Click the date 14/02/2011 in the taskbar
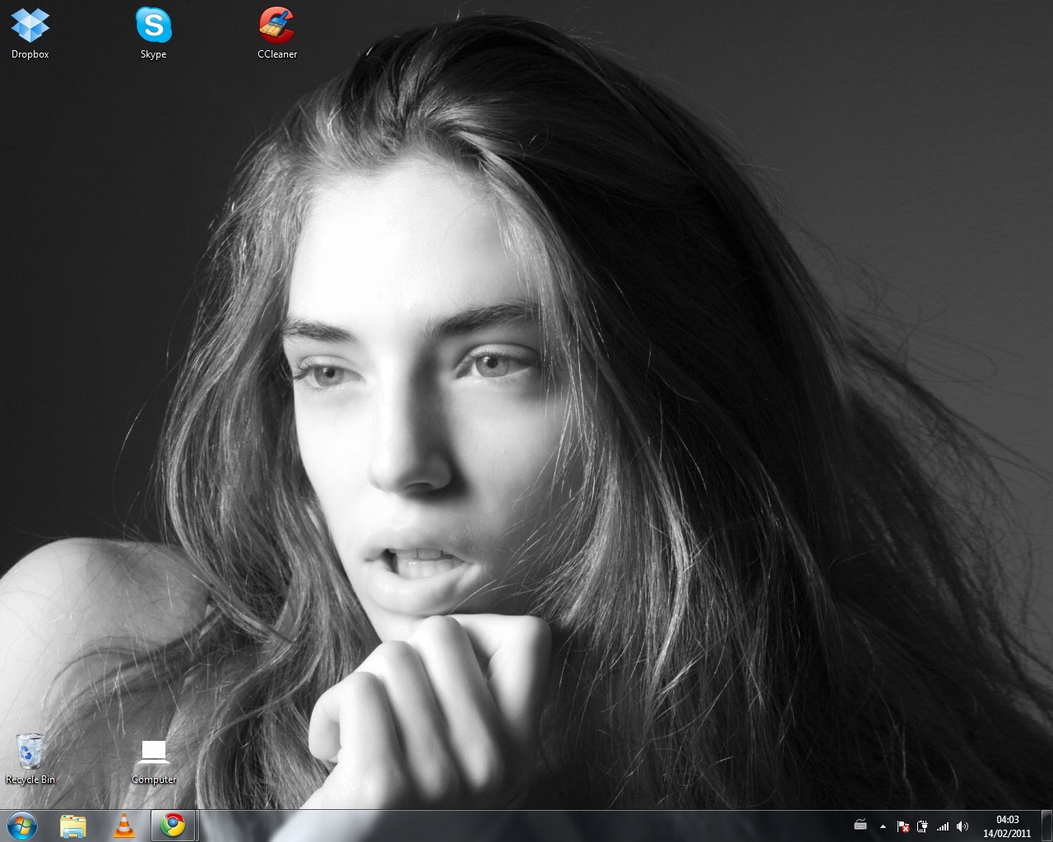The image size is (1053, 842). point(1007,833)
